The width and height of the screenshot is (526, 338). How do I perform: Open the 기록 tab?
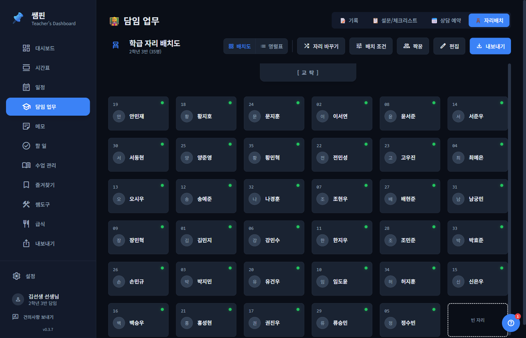pos(349,20)
